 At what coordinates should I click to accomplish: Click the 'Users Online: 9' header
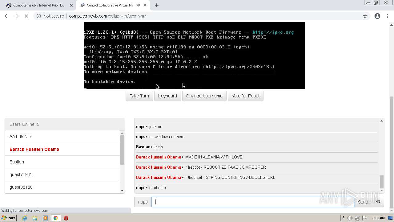pyautogui.click(x=65, y=124)
